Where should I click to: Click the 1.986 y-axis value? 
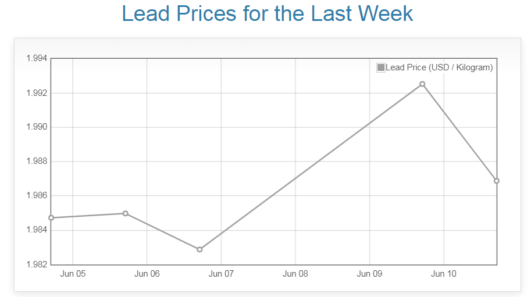pyautogui.click(x=37, y=196)
